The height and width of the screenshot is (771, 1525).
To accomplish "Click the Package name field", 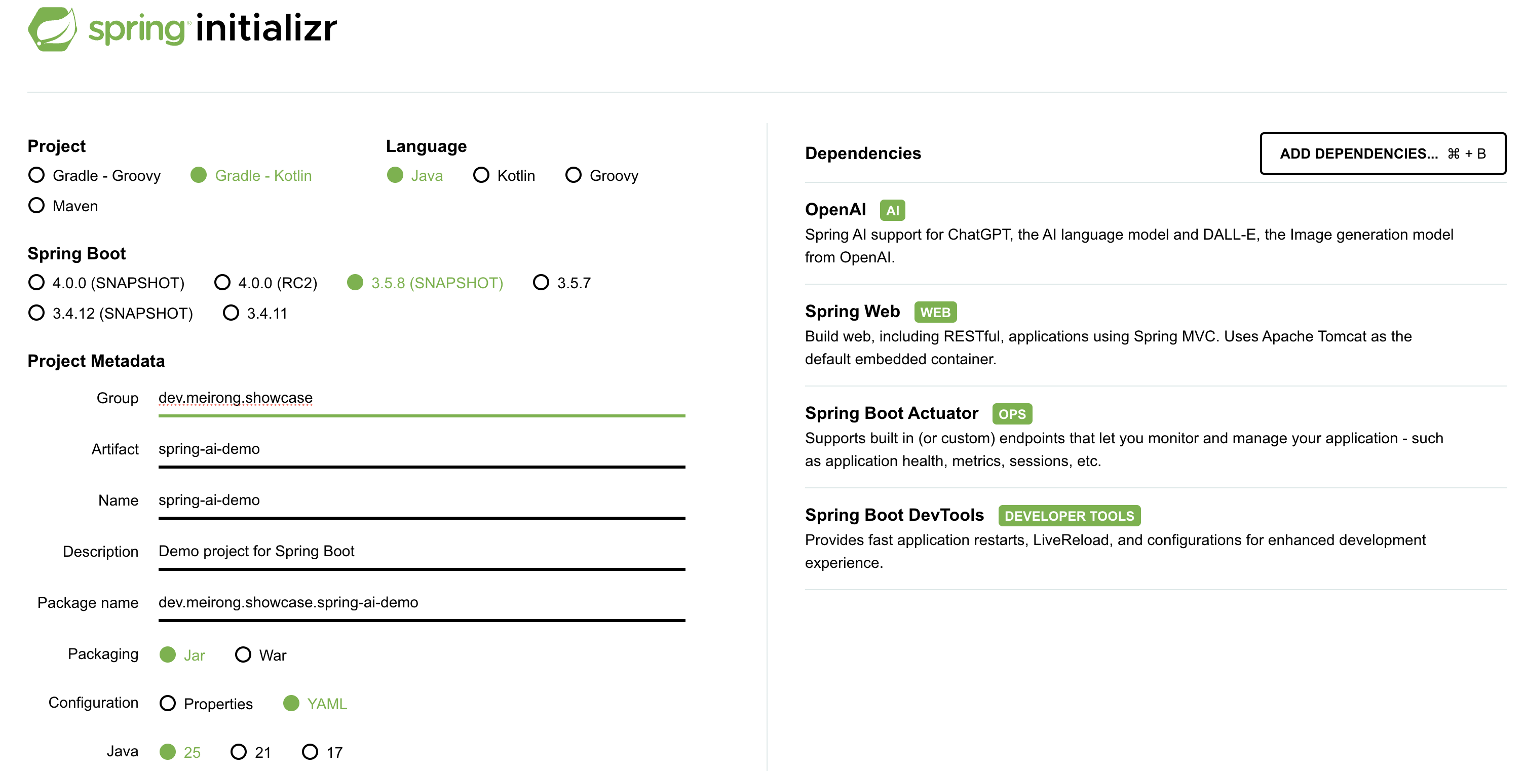I will click(421, 602).
